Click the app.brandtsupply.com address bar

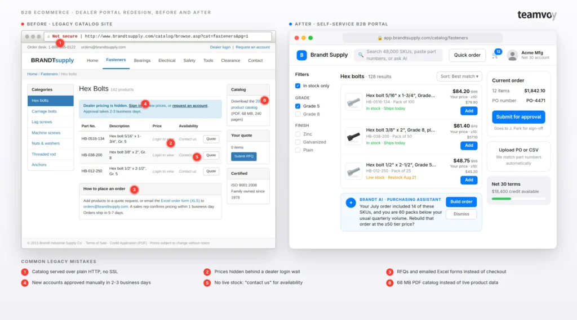pos(423,38)
